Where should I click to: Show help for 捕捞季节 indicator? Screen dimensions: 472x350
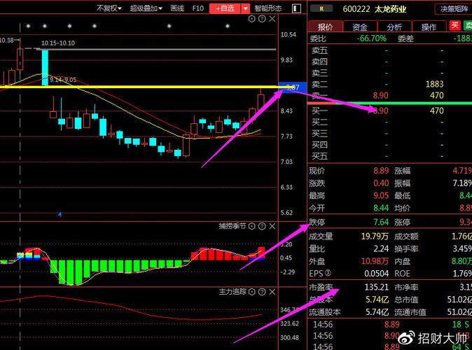click(262, 226)
